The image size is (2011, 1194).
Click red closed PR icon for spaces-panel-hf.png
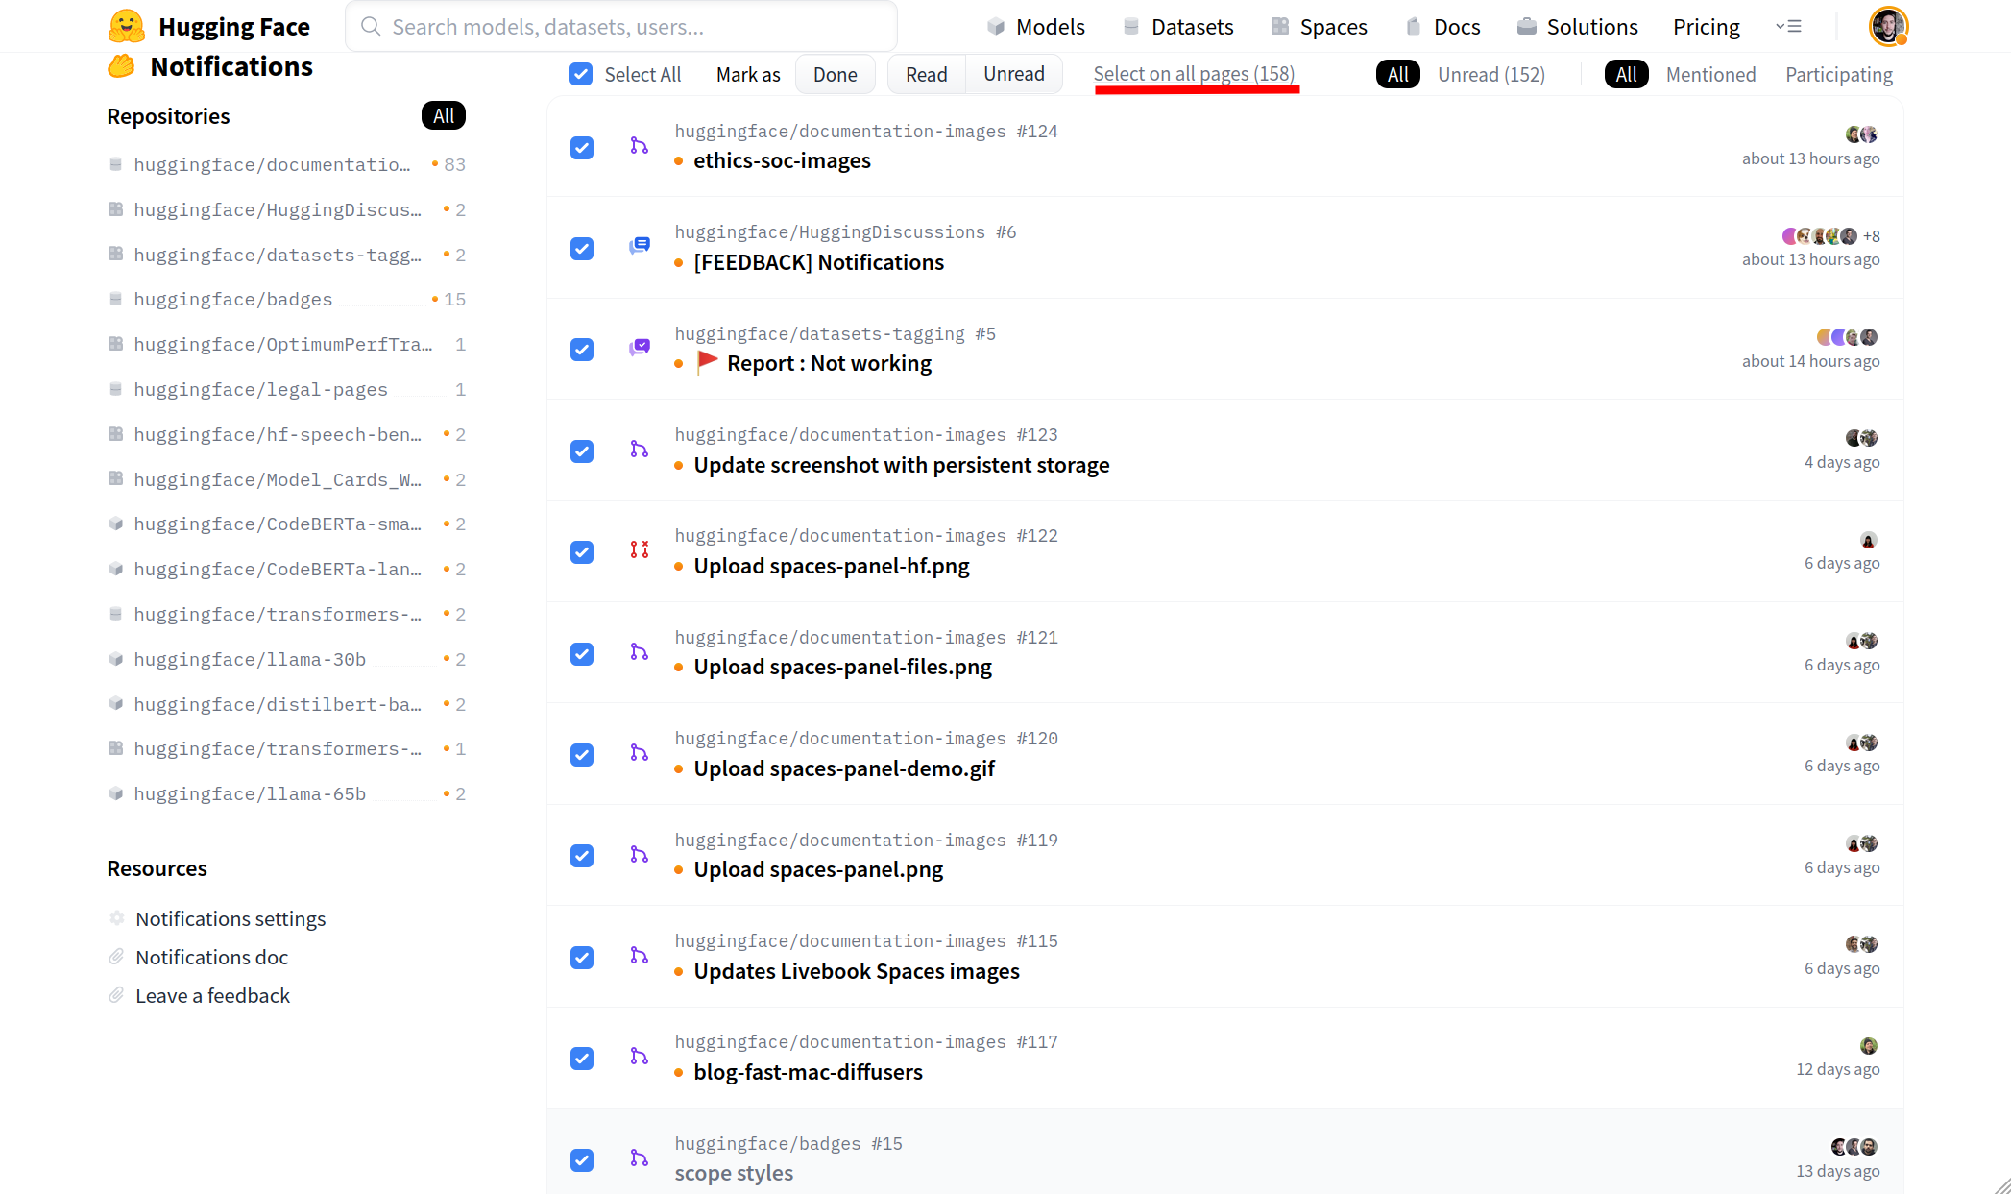pyautogui.click(x=639, y=550)
